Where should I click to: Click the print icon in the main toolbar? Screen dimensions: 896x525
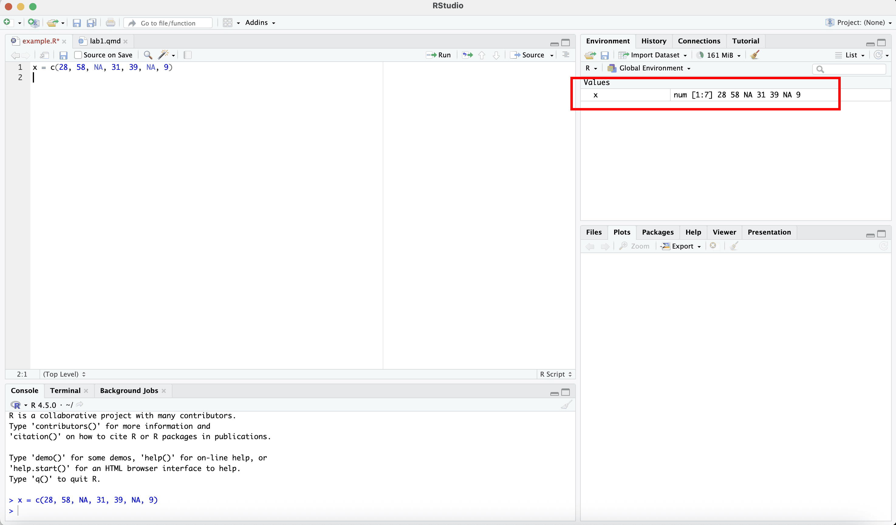click(110, 23)
